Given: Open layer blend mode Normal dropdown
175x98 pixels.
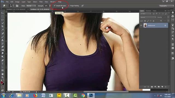Looking at the screenshot, I should pyautogui.click(x=148, y=17).
